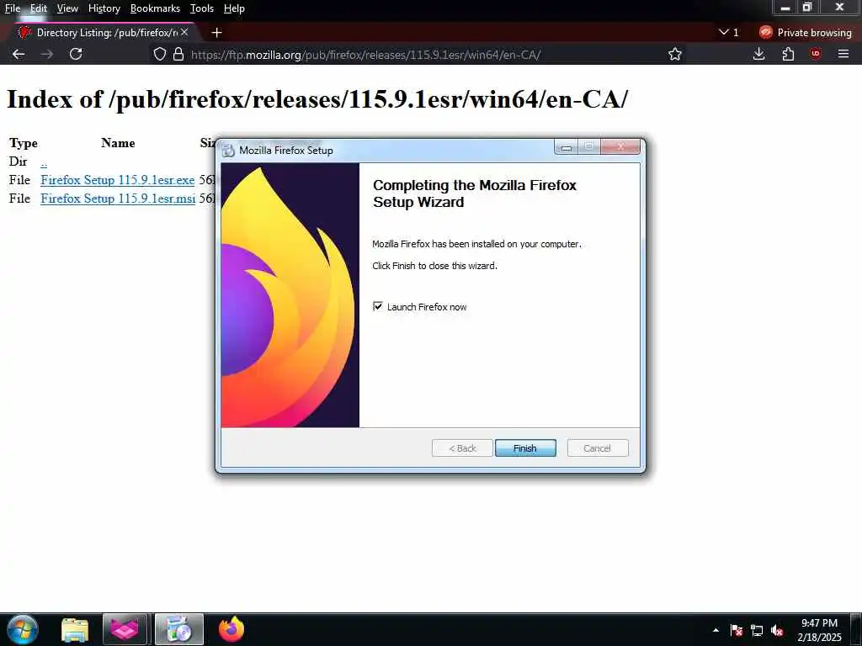Viewport: 862px width, 646px height.
Task: Open the Action Center flag icon
Action: pyautogui.click(x=737, y=631)
